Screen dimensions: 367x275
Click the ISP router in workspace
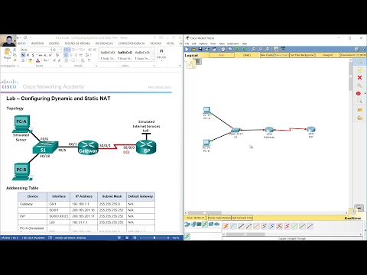(311, 130)
